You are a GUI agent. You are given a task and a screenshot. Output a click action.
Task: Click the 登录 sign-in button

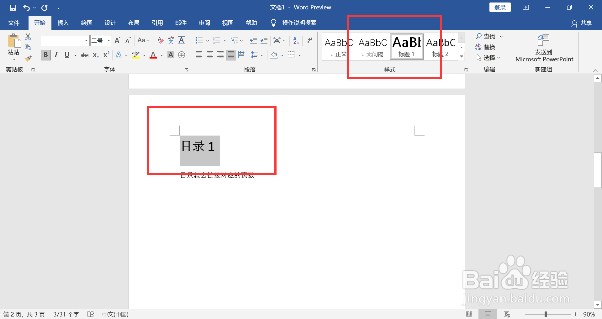click(x=500, y=8)
